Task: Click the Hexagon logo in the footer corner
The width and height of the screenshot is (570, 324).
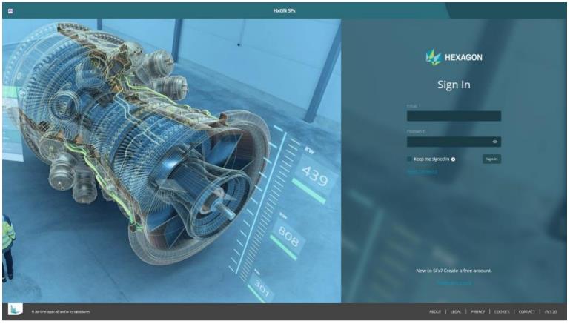Action: click(x=15, y=310)
